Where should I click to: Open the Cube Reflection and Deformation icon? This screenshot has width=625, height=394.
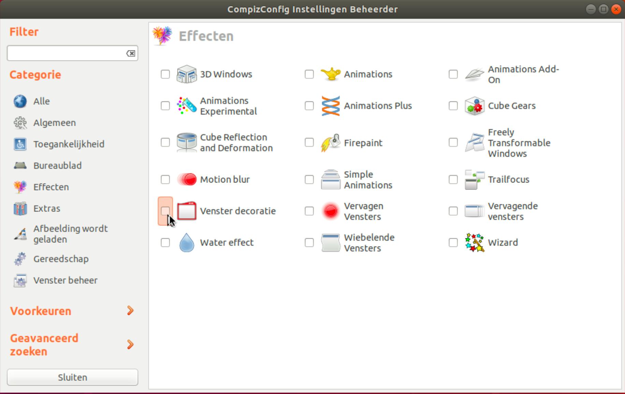[x=187, y=142]
